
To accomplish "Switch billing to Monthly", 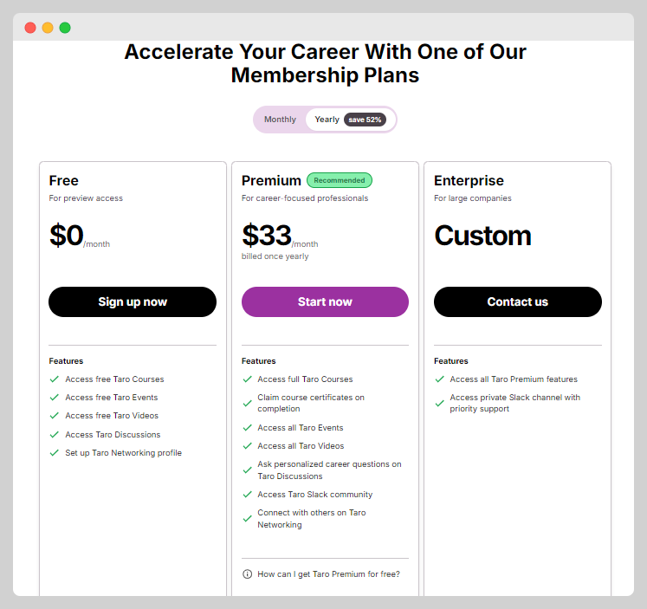I will coord(280,120).
